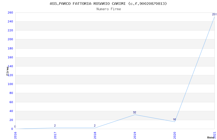Click the data label 2 above 2018

95,125
